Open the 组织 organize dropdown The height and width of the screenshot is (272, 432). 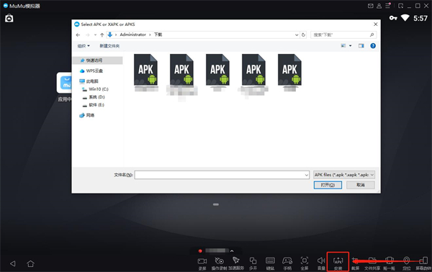tap(84, 46)
